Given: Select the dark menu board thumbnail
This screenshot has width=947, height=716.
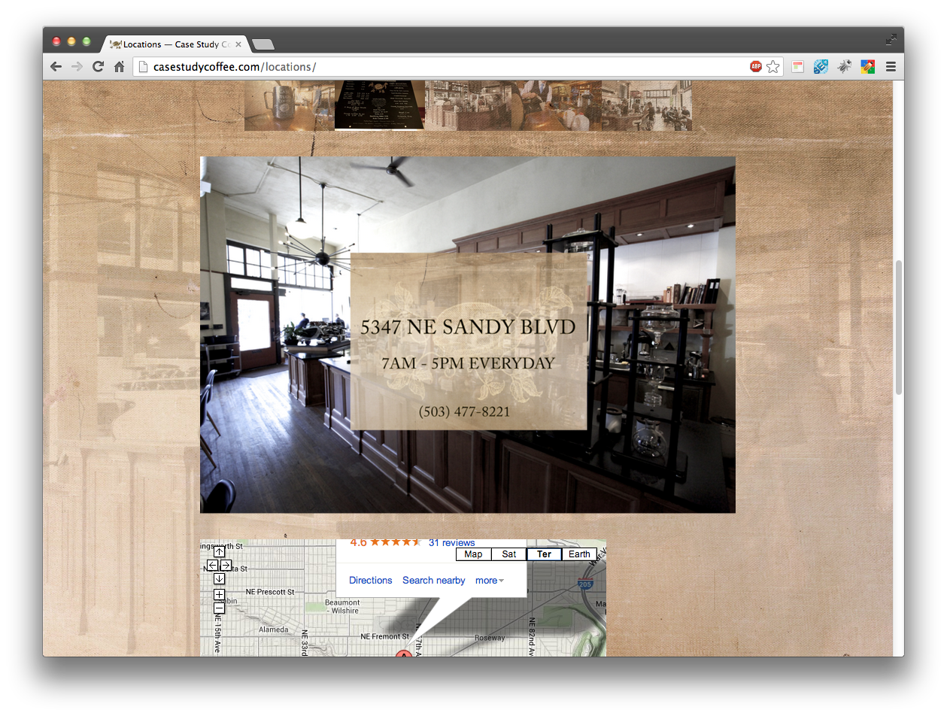Looking at the screenshot, I should pos(380,105).
